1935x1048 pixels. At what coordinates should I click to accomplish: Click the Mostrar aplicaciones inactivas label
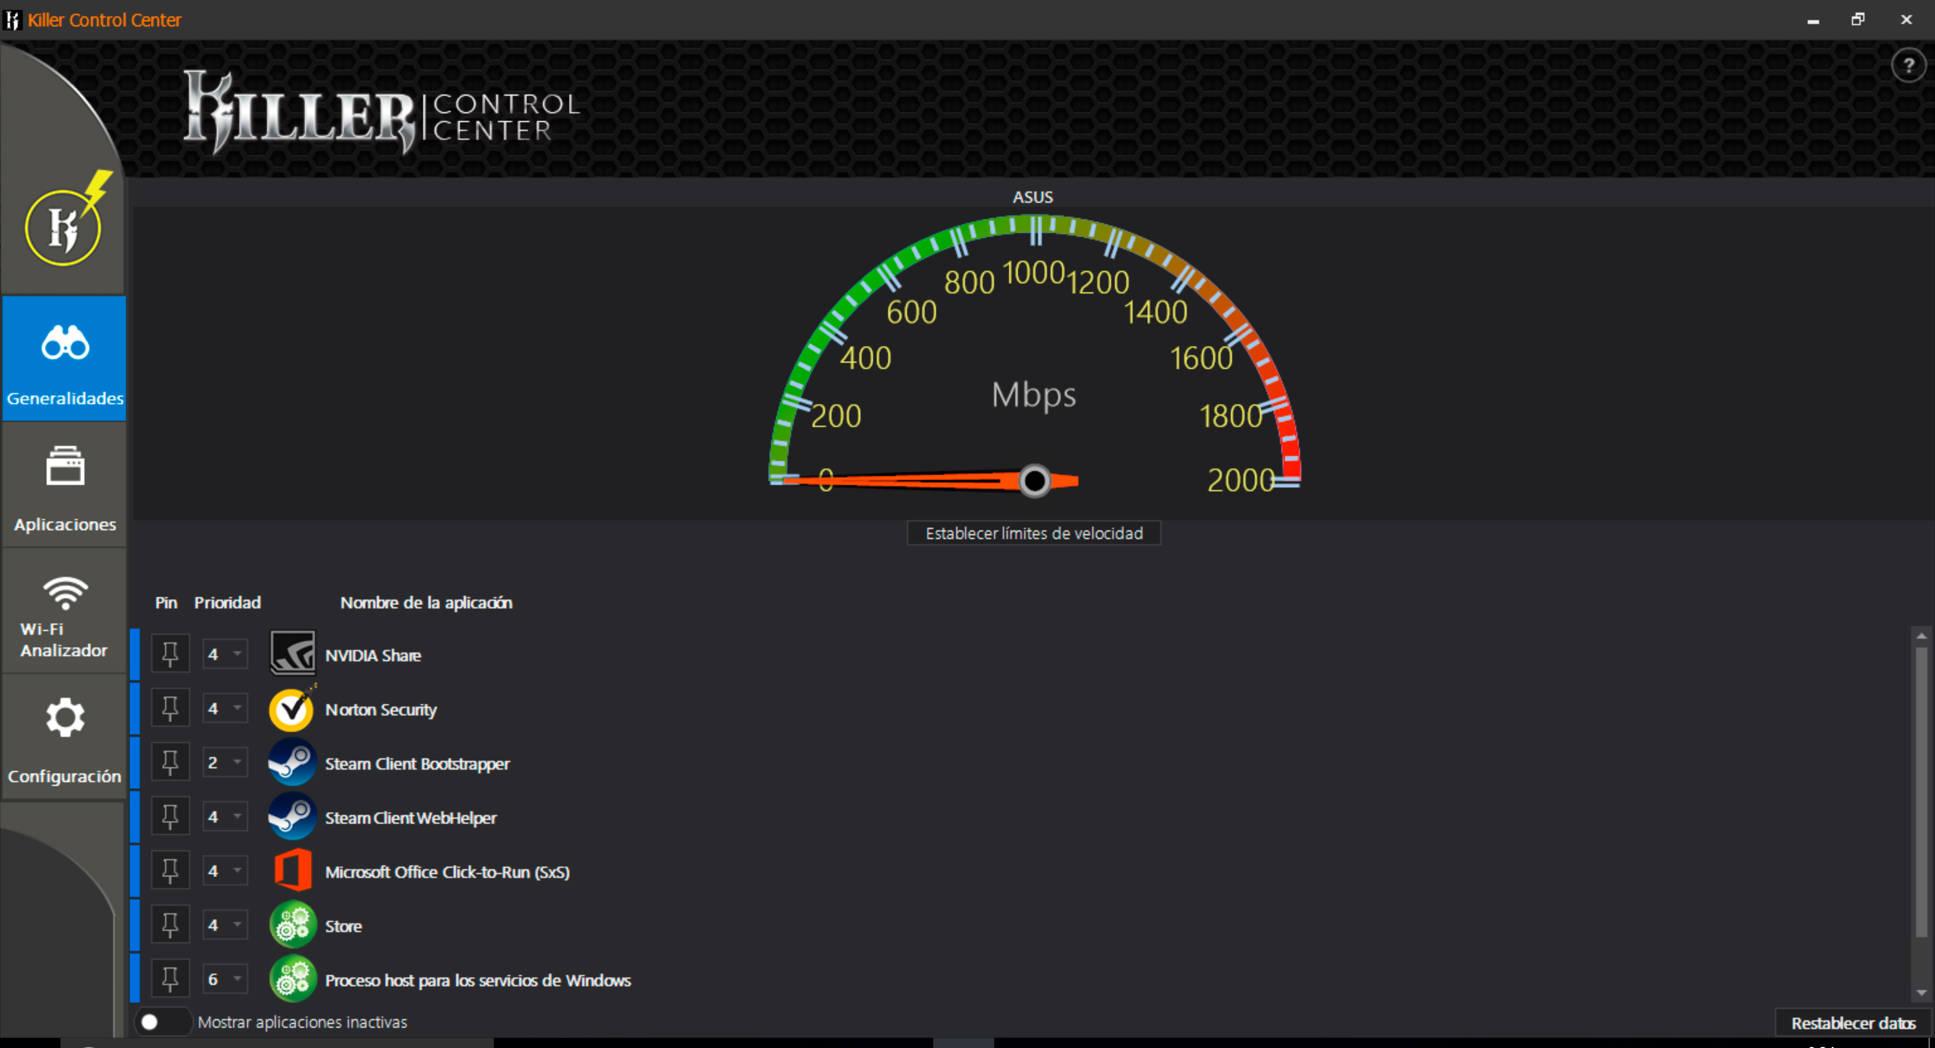(x=302, y=1022)
